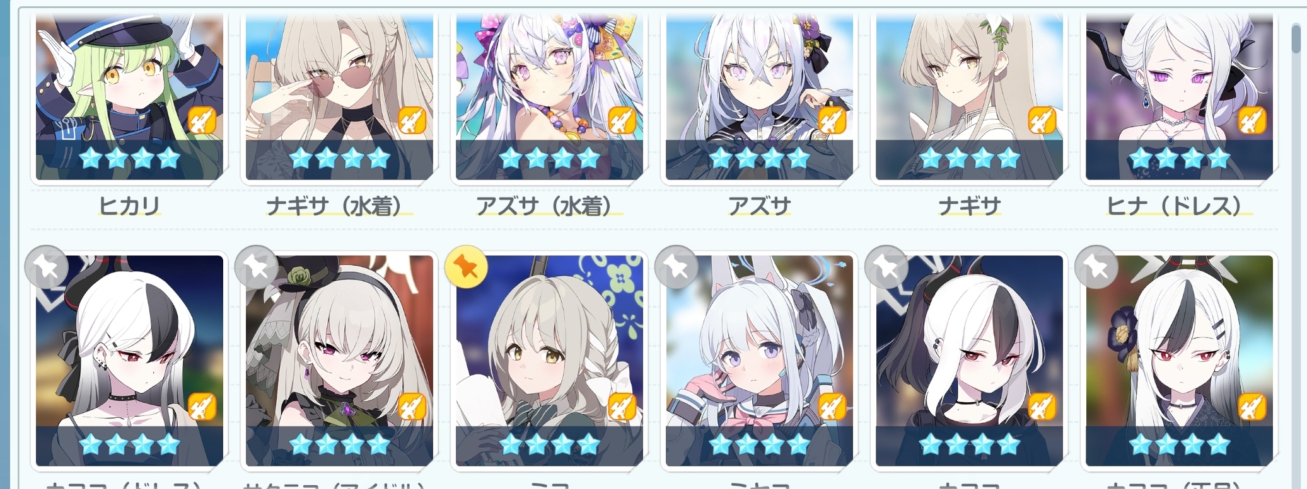Open ナギサ(水着) name label
The image size is (1307, 489).
339,206
